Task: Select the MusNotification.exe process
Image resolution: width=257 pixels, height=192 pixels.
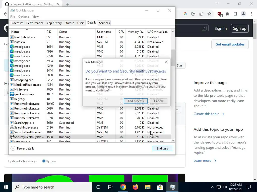Action: (x=46, y=85)
